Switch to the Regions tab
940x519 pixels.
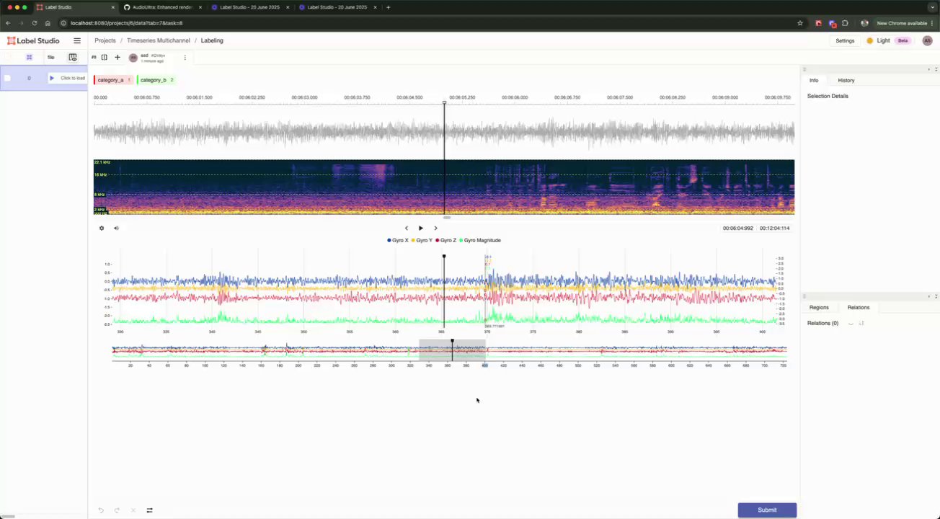(819, 307)
